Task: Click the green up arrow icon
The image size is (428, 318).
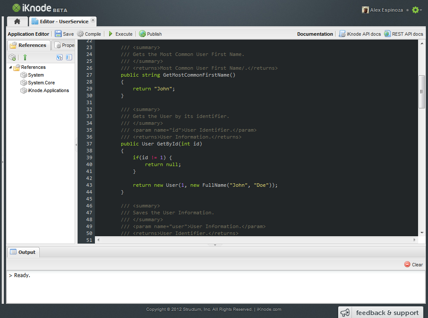Action: [25, 57]
